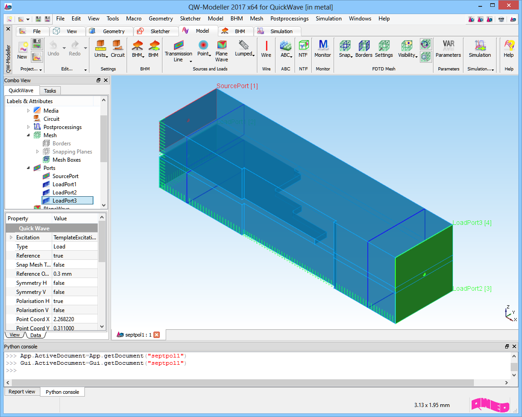Click the Redo arrow icon
This screenshot has height=417, width=522.
[75, 45]
